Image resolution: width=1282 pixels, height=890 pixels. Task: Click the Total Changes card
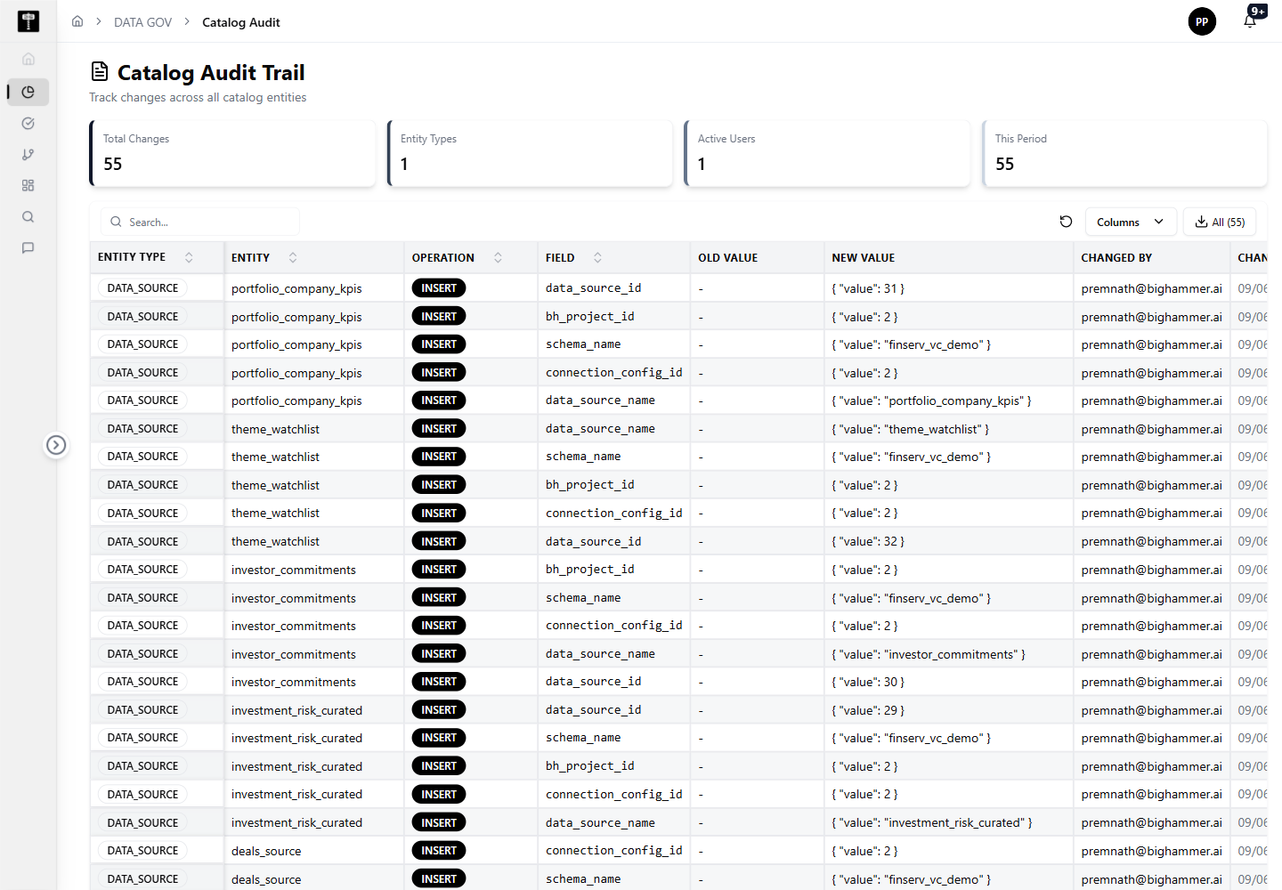pyautogui.click(x=232, y=153)
